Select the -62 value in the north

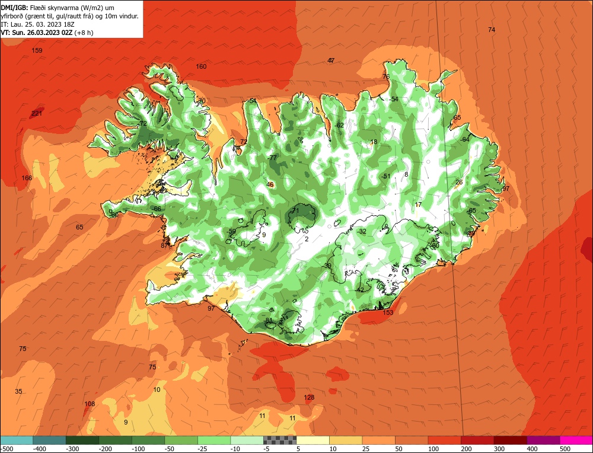click(339, 125)
